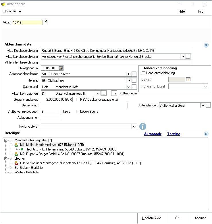Collapse the Aktenstammdaten section chevron
Screen dimensions: 212x224
[206, 45]
